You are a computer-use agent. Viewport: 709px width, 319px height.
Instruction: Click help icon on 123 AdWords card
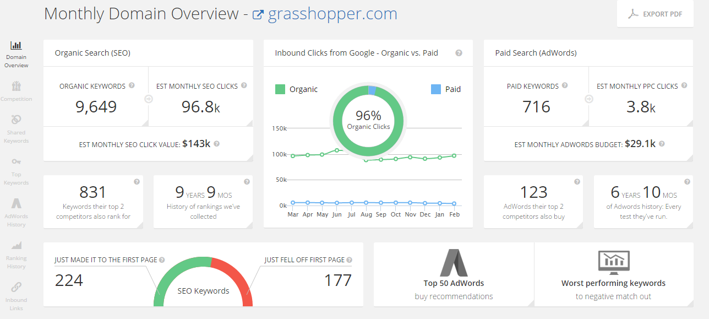pyautogui.click(x=577, y=182)
